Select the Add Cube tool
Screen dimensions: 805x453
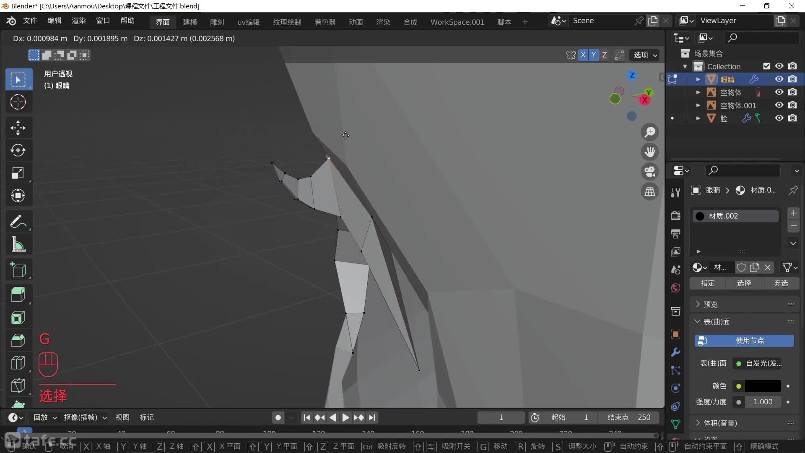pos(18,269)
